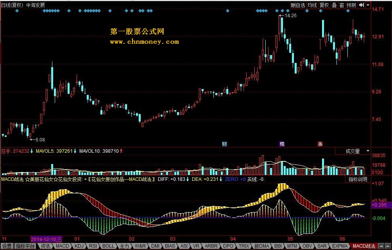Image resolution: width=392 pixels, height=250 pixels.
Task: Select the MACD战法 indicator tab
Action: [x=364, y=246]
